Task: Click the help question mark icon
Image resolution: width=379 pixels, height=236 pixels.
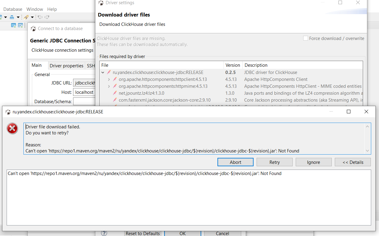Action: tap(104, 233)
